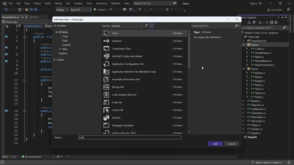The width and height of the screenshot is (294, 165).
Task: Click Undo toolbar icon
Action: (x=42, y=9)
